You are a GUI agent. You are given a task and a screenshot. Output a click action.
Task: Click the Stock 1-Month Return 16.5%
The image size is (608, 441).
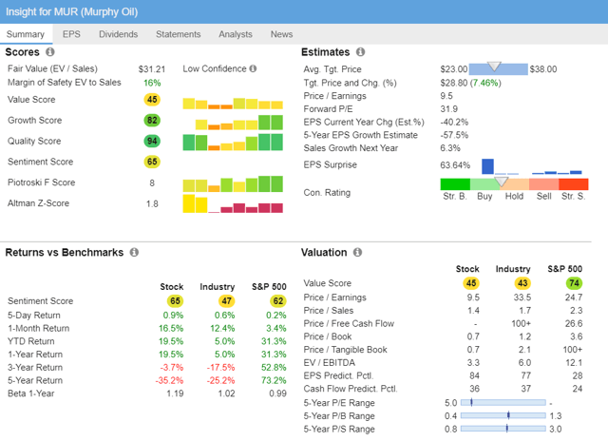171,328
